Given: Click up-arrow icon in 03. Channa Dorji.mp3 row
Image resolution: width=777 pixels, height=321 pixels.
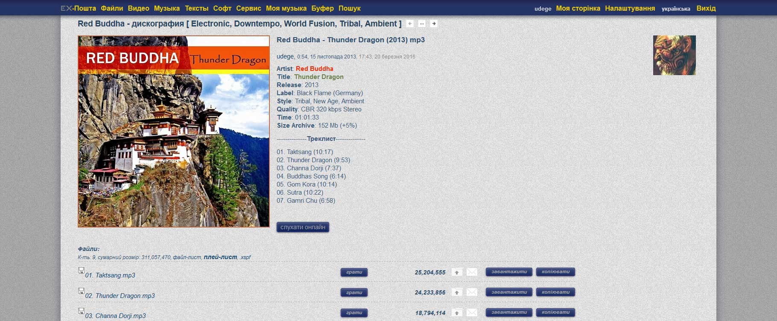Looking at the screenshot, I should (x=457, y=312).
